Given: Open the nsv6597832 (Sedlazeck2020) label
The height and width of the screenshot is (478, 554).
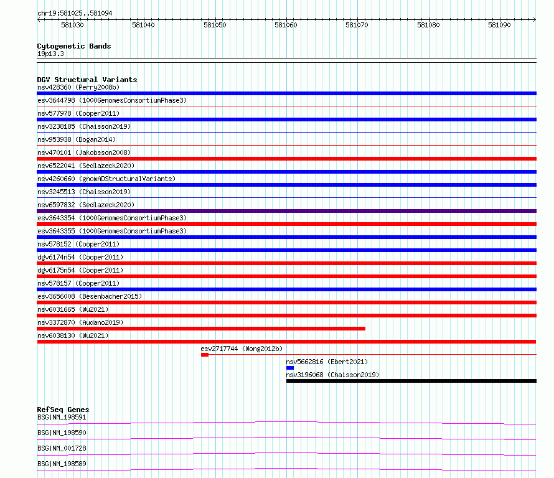Looking at the screenshot, I should pyautogui.click(x=86, y=205).
